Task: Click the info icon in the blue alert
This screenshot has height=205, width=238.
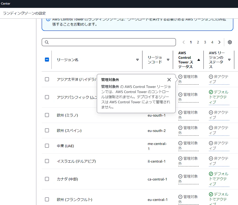Action: [48, 20]
